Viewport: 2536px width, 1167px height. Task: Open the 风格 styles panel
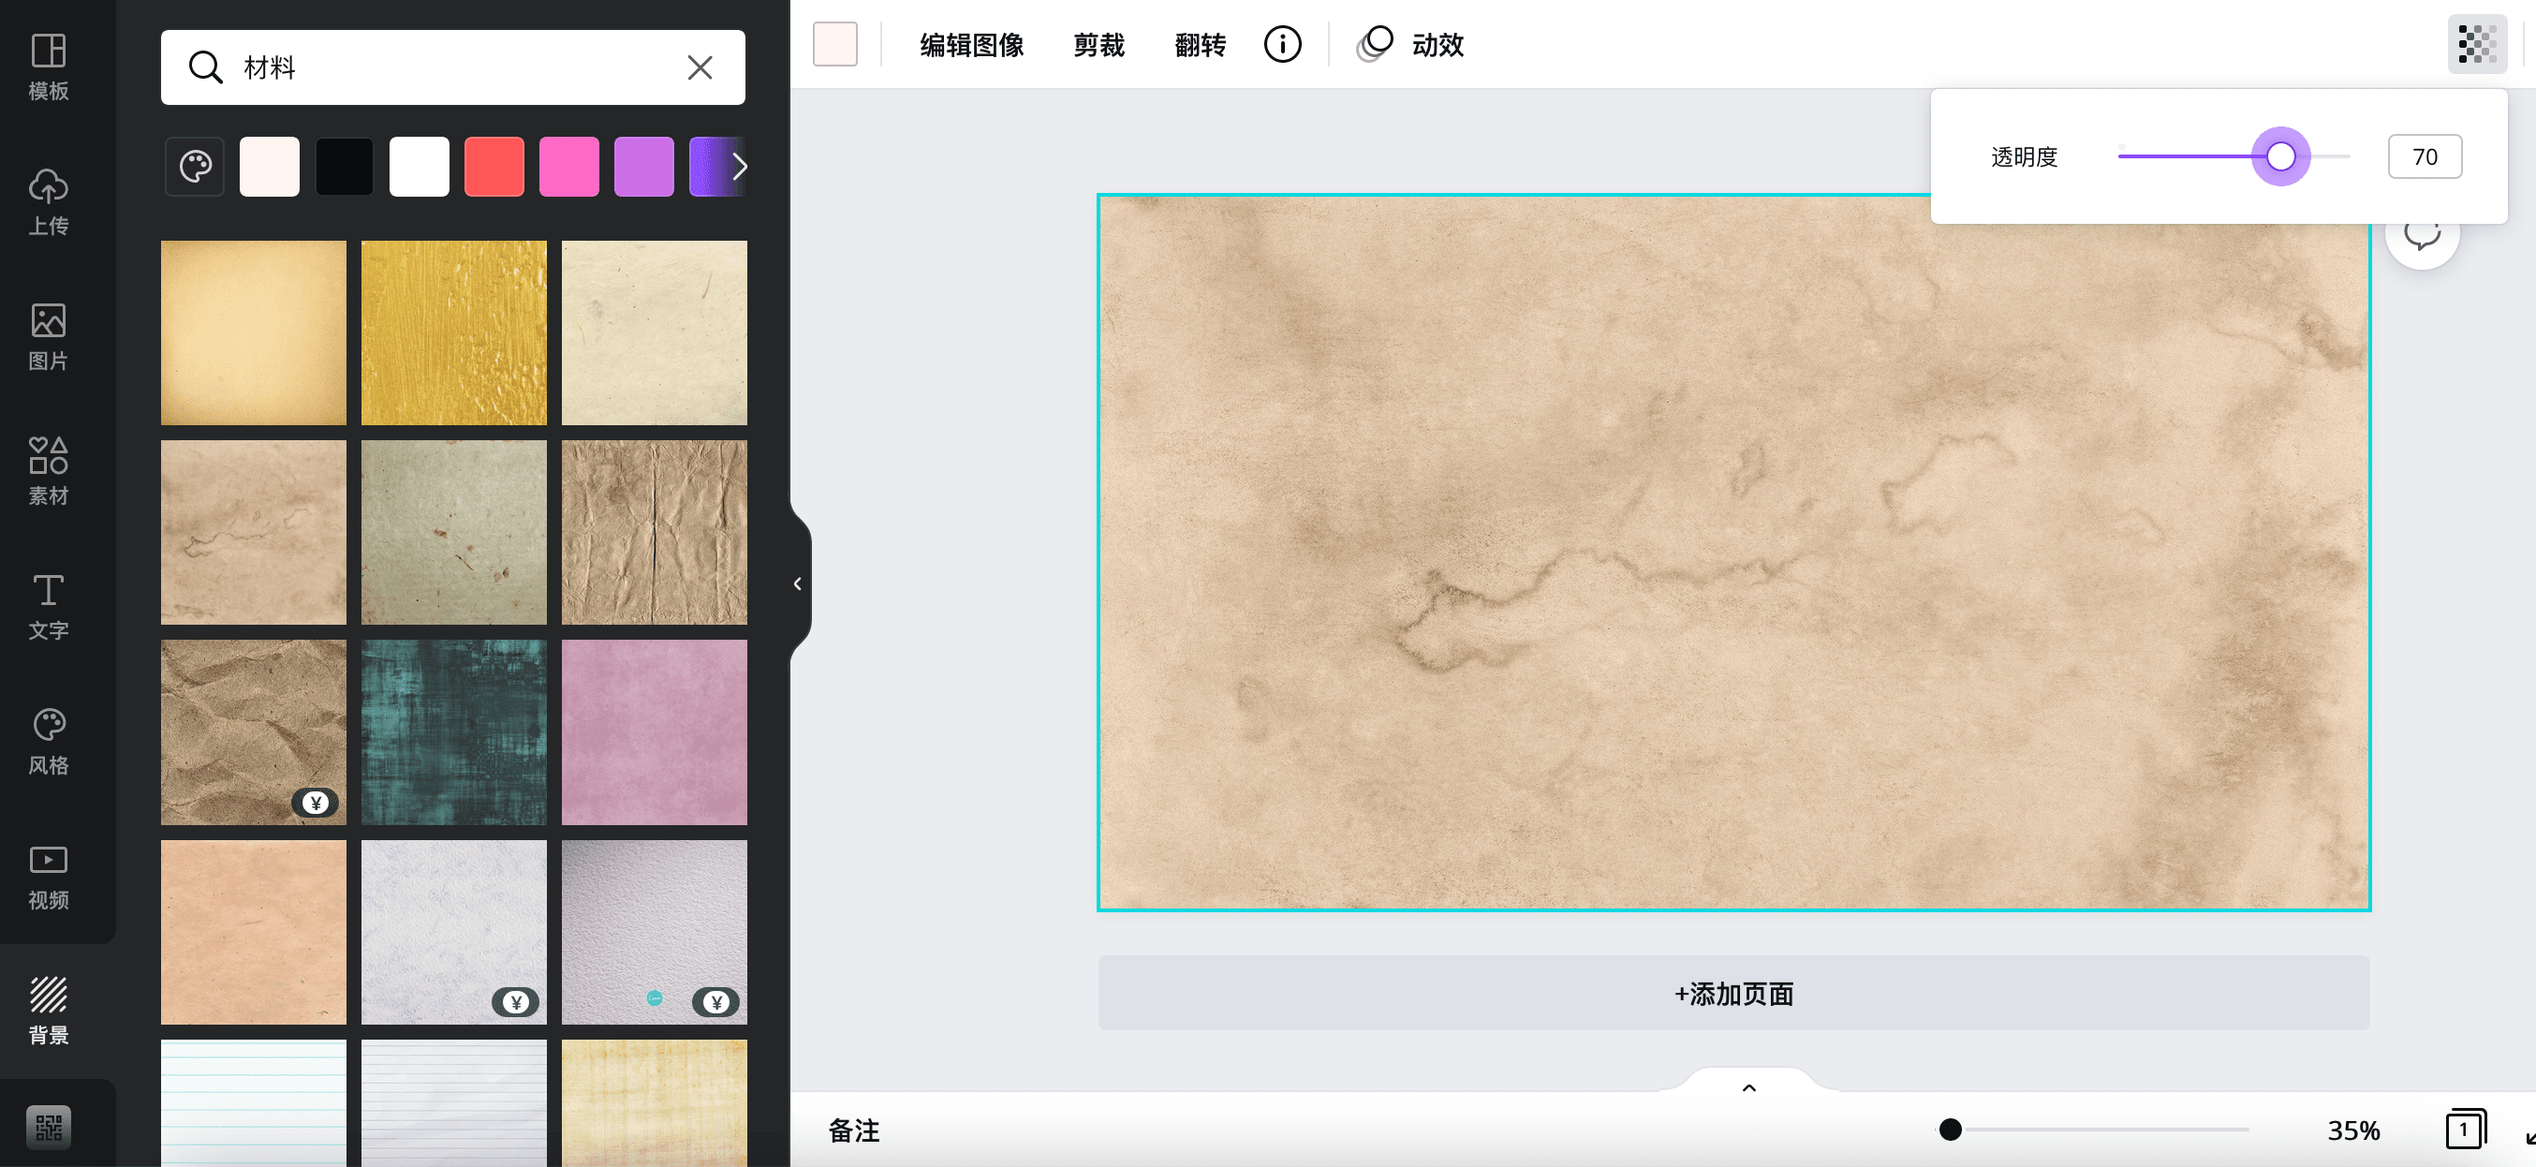click(49, 742)
